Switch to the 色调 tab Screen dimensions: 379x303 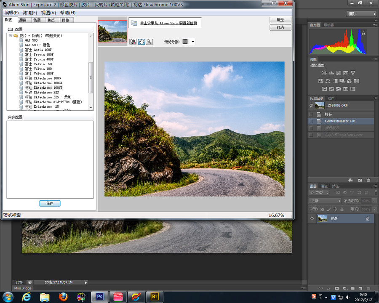click(x=37, y=20)
